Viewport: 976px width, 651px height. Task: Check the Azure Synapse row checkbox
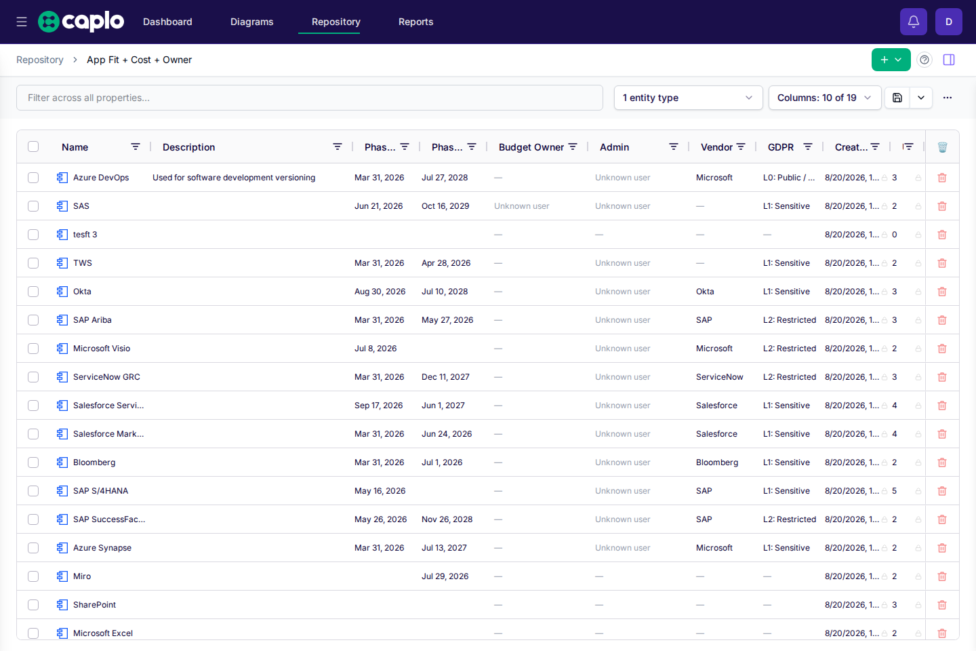coord(33,548)
